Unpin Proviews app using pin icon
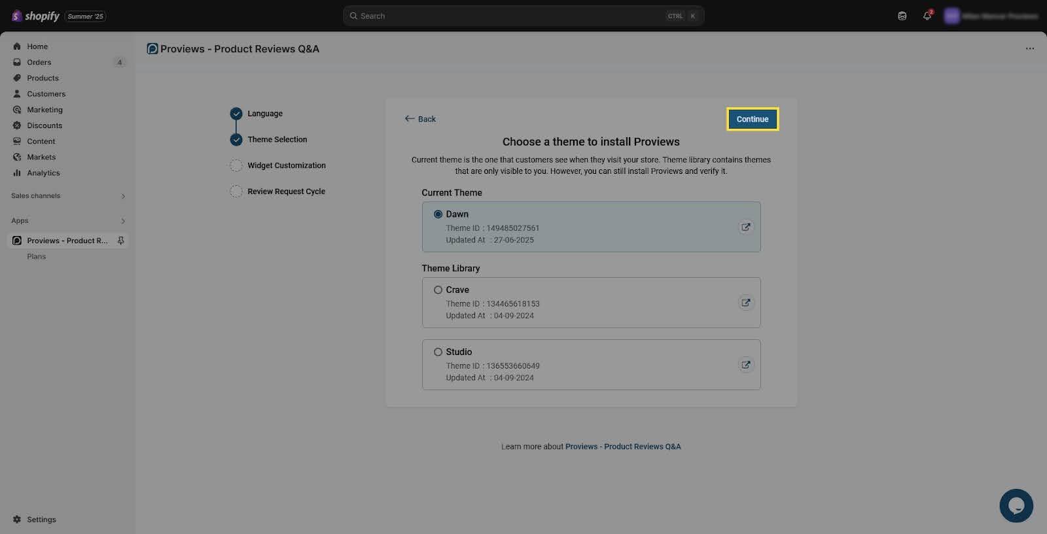1047x534 pixels. (x=121, y=241)
